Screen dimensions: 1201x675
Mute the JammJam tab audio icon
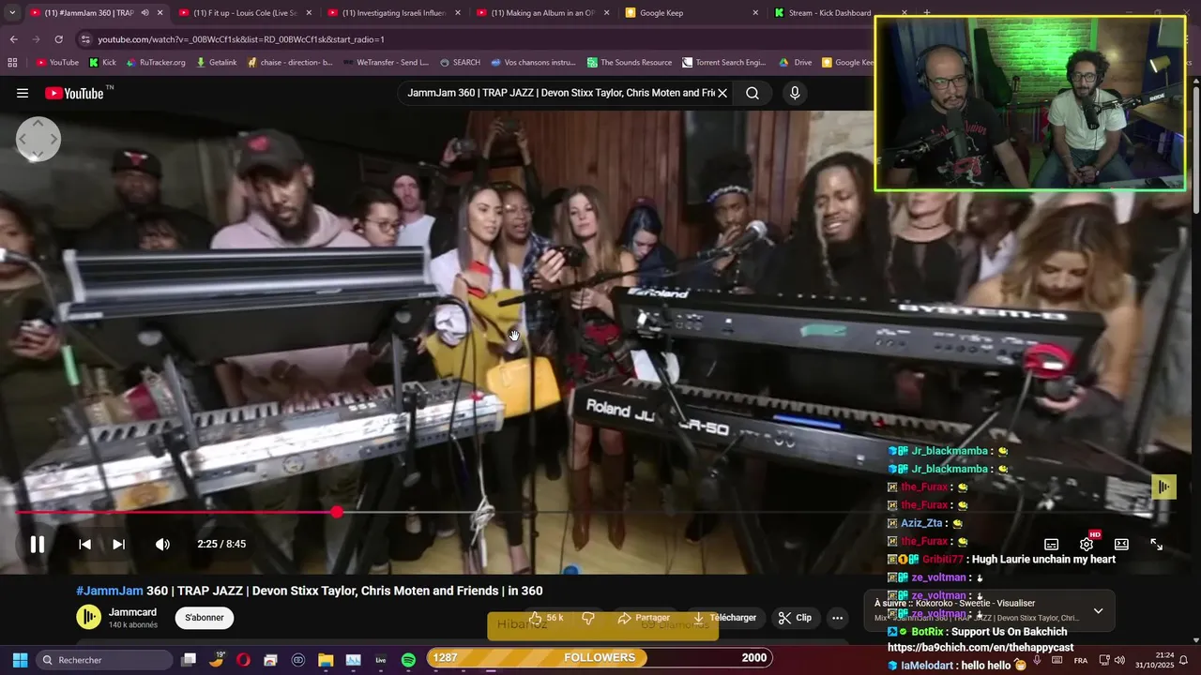pyautogui.click(x=144, y=13)
